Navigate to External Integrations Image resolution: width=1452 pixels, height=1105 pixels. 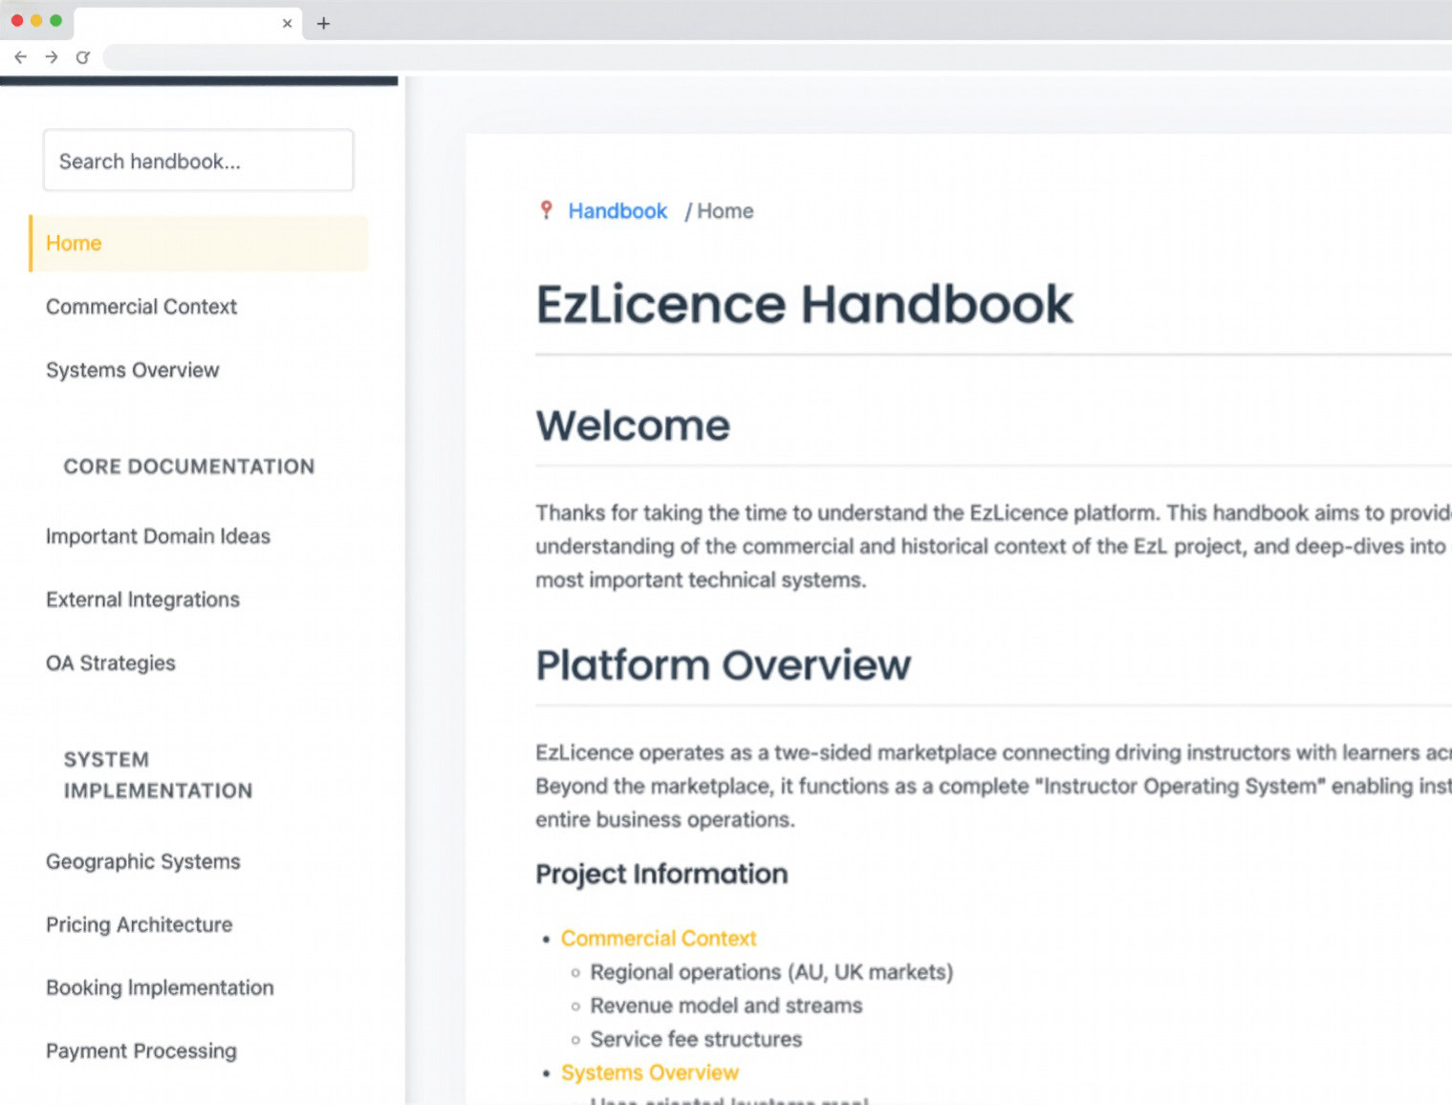[142, 599]
